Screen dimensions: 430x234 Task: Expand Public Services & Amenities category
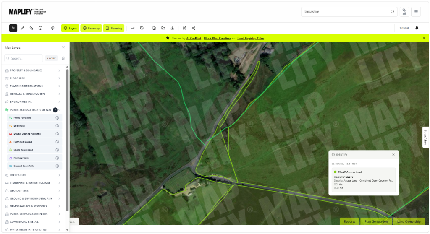[x=33, y=214]
